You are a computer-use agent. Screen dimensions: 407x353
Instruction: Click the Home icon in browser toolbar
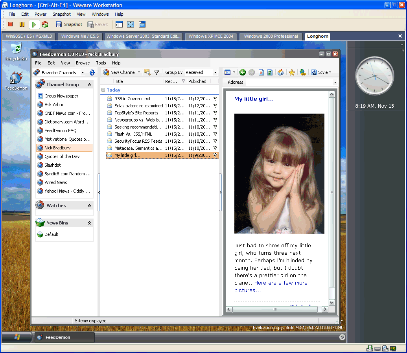(x=281, y=72)
